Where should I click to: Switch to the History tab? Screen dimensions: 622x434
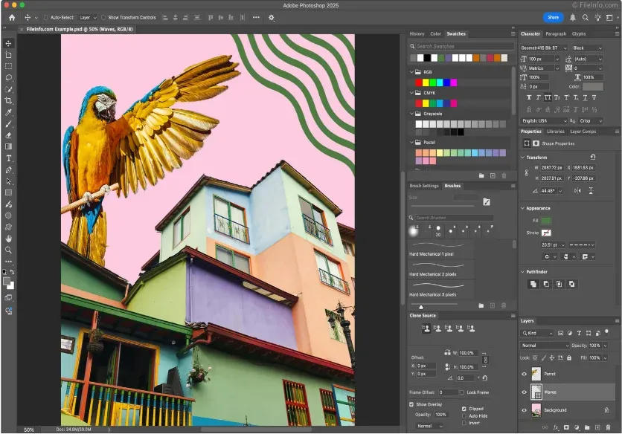point(417,33)
